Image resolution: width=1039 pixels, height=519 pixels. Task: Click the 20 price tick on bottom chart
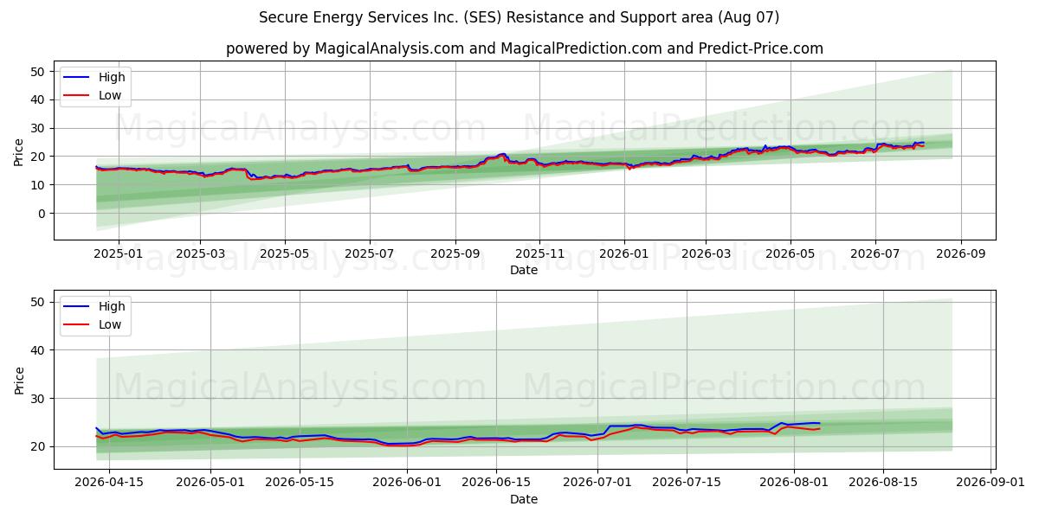(38, 446)
